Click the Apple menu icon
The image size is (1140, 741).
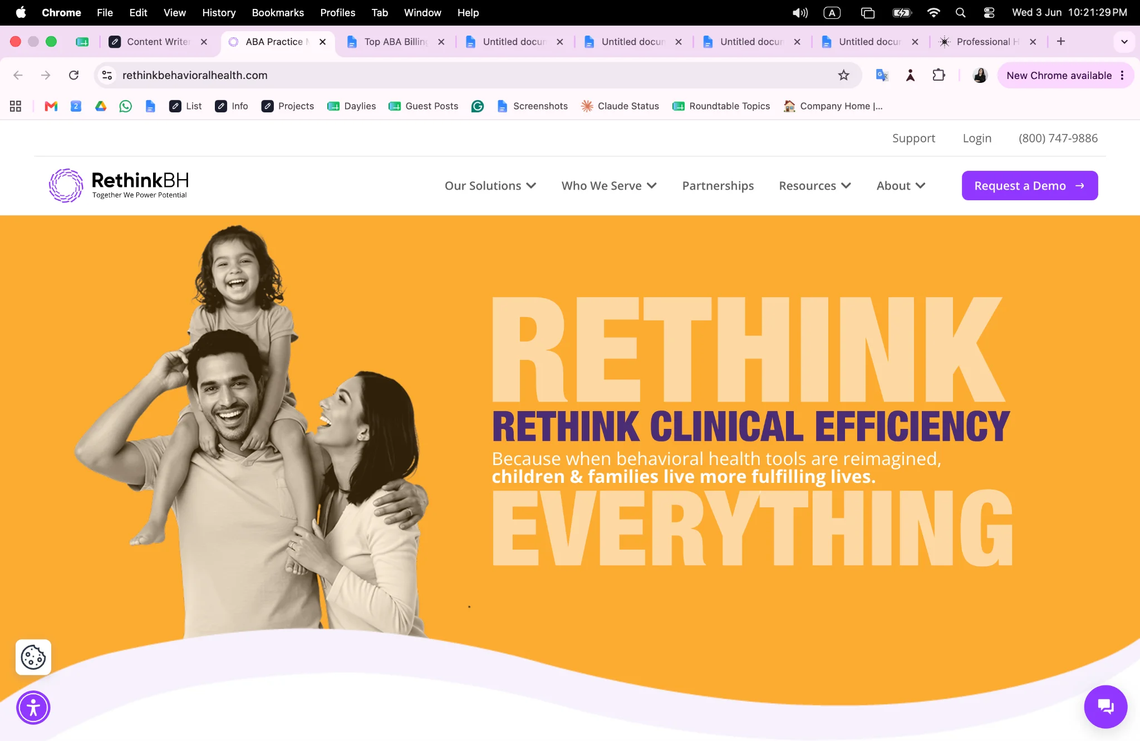[x=21, y=12]
